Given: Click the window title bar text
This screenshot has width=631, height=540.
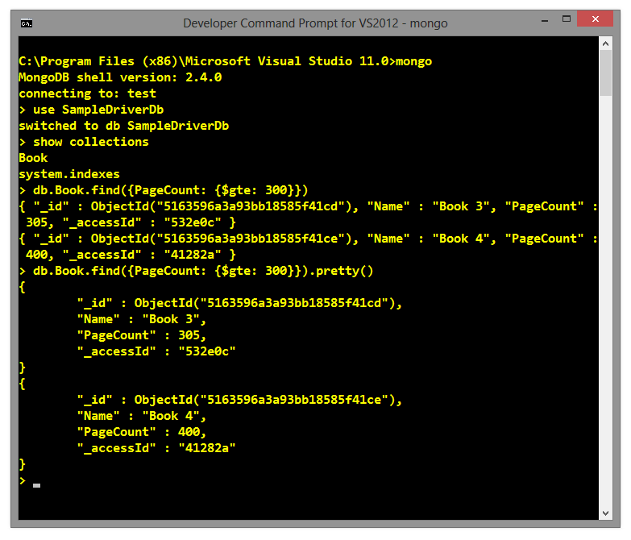Looking at the screenshot, I should [315, 23].
